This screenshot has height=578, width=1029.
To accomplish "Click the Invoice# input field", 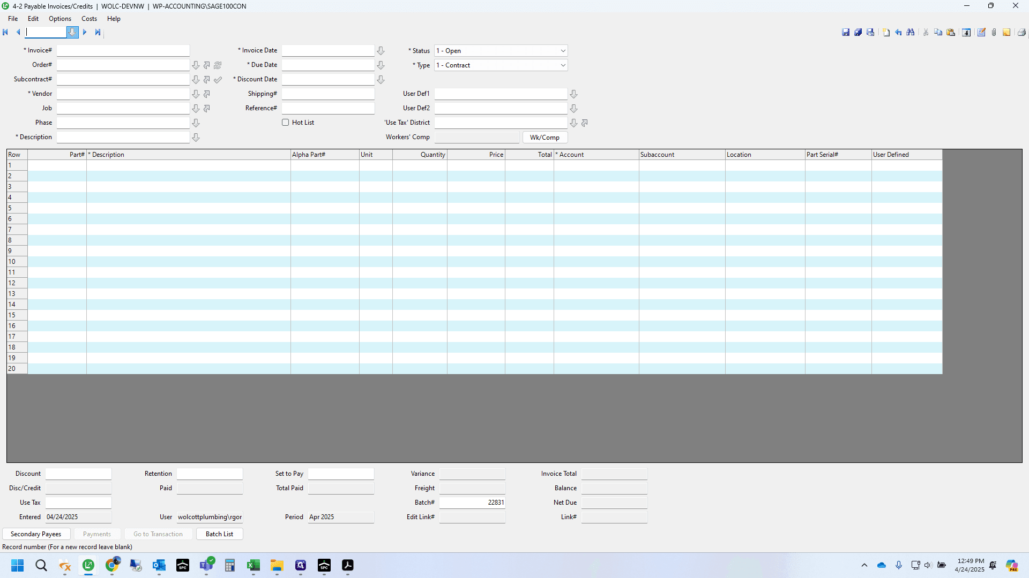I will (x=123, y=51).
